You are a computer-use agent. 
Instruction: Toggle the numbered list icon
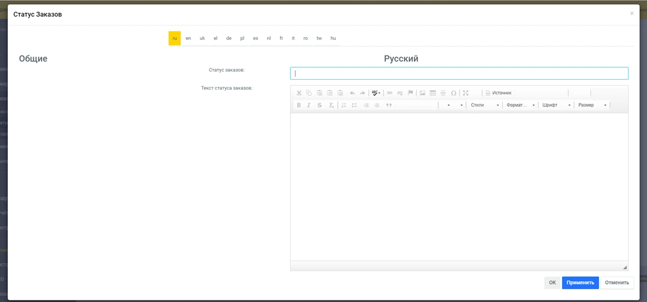(x=344, y=105)
